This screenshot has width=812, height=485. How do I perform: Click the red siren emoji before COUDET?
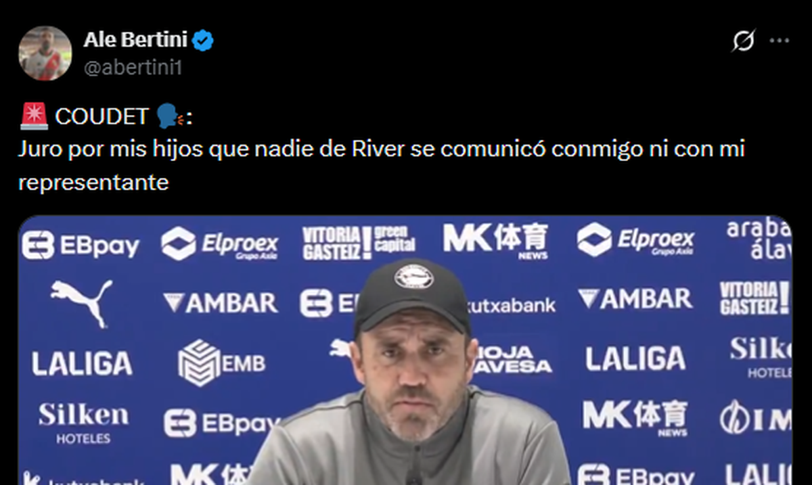(34, 116)
